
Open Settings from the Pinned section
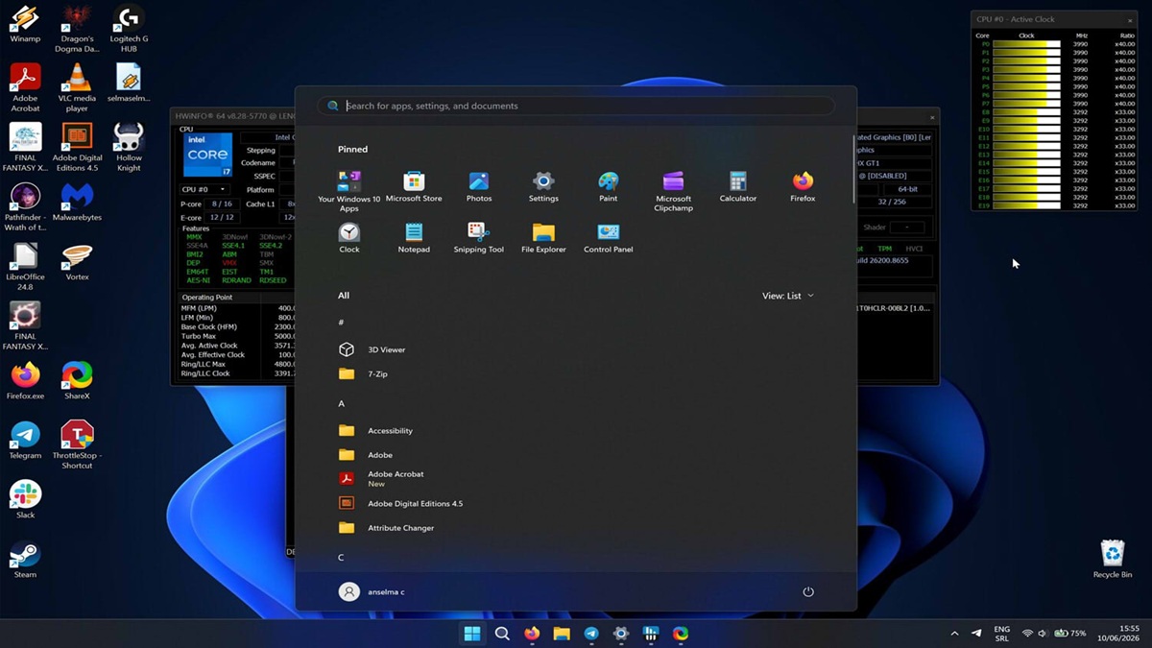pos(543,187)
